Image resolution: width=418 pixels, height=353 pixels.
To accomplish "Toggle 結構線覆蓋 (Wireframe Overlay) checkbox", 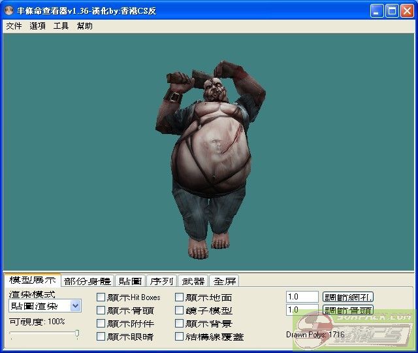I will point(180,337).
